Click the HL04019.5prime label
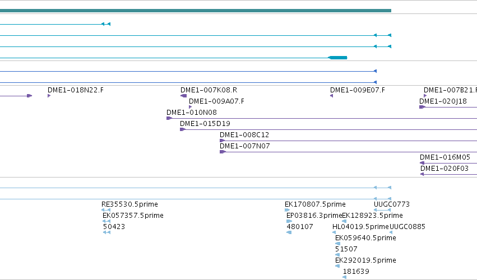This screenshot has width=477, height=280. [360, 227]
